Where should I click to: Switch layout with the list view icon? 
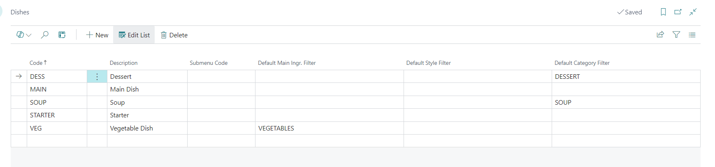692,35
